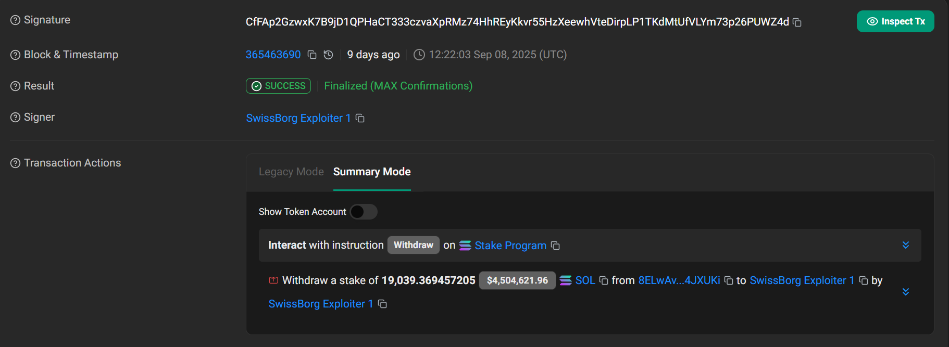Click help icon next to Block & Timestamp

point(16,55)
